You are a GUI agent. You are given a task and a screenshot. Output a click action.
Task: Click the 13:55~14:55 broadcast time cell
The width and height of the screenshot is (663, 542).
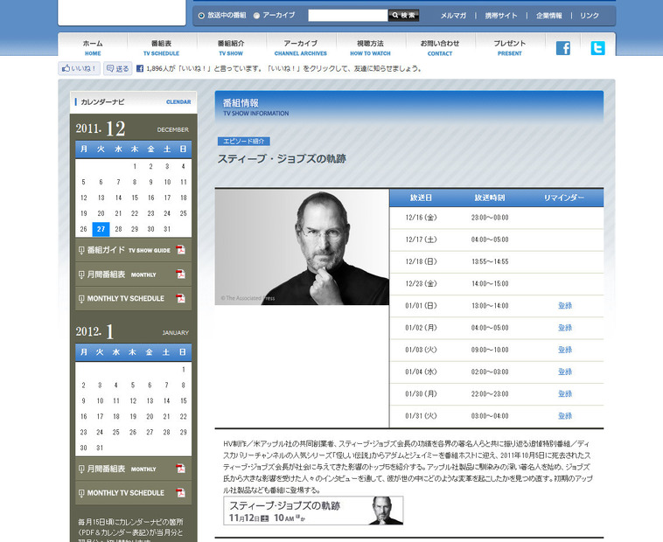pos(490,261)
